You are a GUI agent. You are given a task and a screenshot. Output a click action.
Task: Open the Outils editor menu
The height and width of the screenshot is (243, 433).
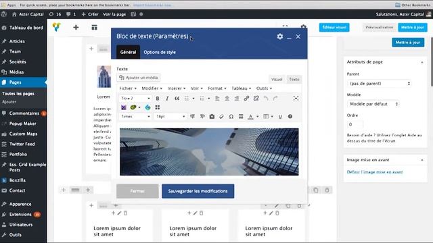(264, 88)
